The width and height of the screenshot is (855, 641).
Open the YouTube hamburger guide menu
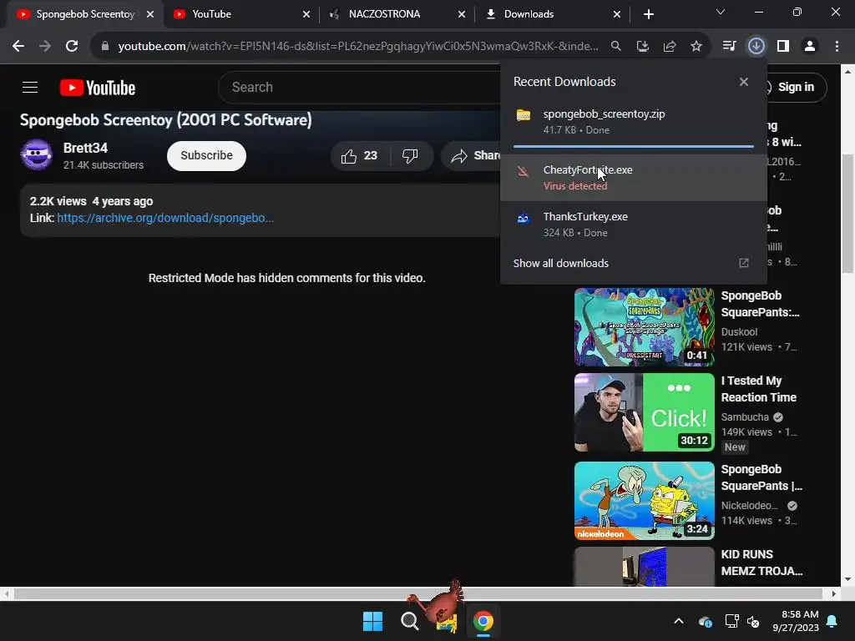[30, 87]
